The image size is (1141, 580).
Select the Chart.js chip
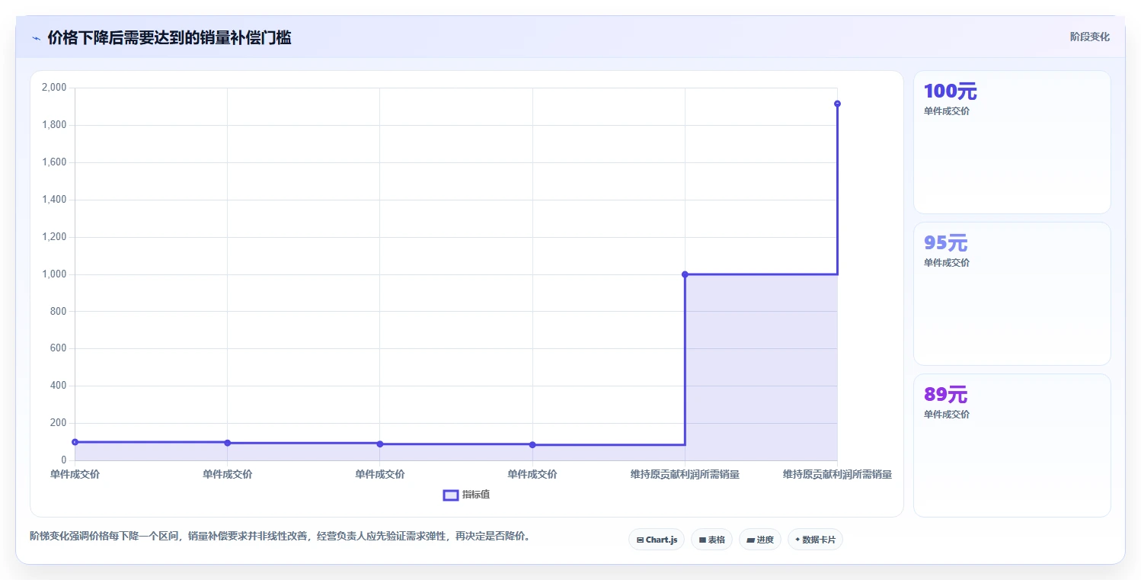(657, 540)
